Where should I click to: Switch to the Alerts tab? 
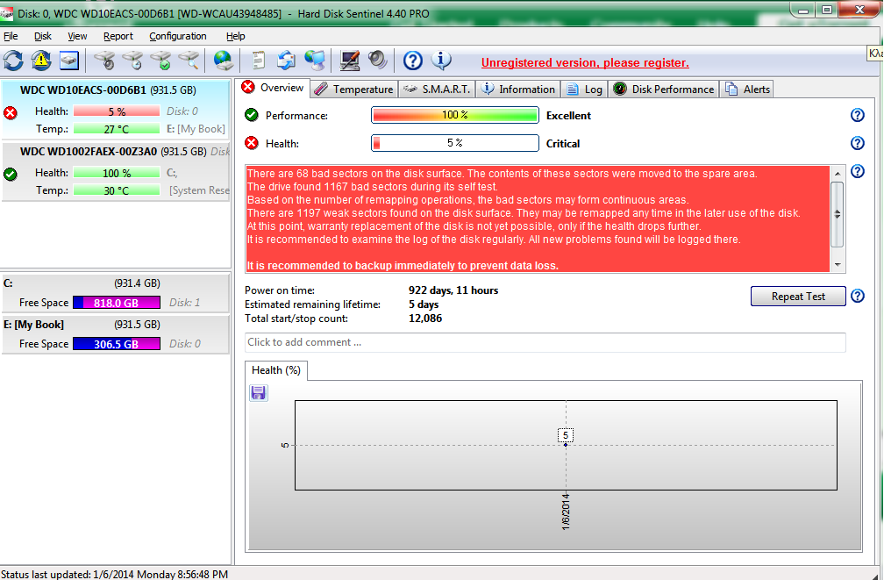[747, 90]
